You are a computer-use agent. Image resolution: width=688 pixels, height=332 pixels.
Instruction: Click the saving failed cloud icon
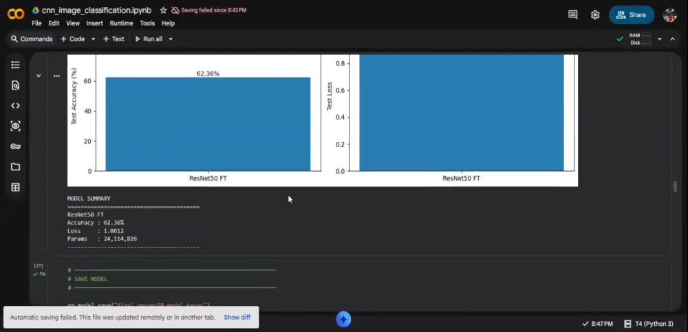[x=175, y=10]
